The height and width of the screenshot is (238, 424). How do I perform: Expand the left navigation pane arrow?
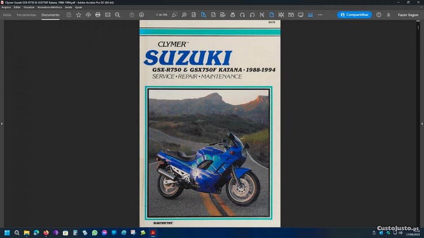pos(2,123)
